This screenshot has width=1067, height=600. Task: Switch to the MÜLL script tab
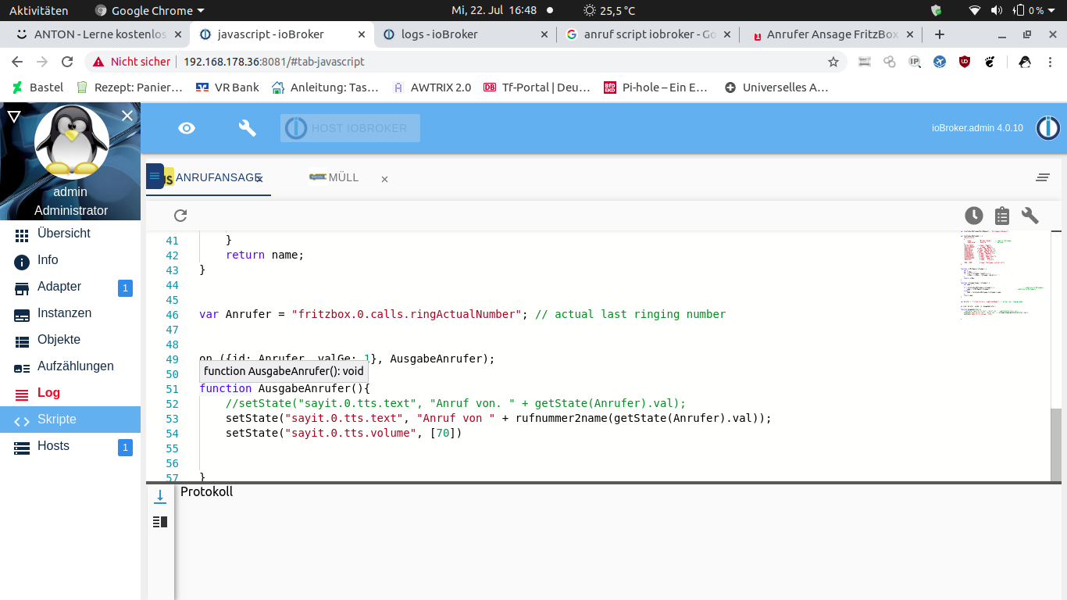(x=334, y=178)
